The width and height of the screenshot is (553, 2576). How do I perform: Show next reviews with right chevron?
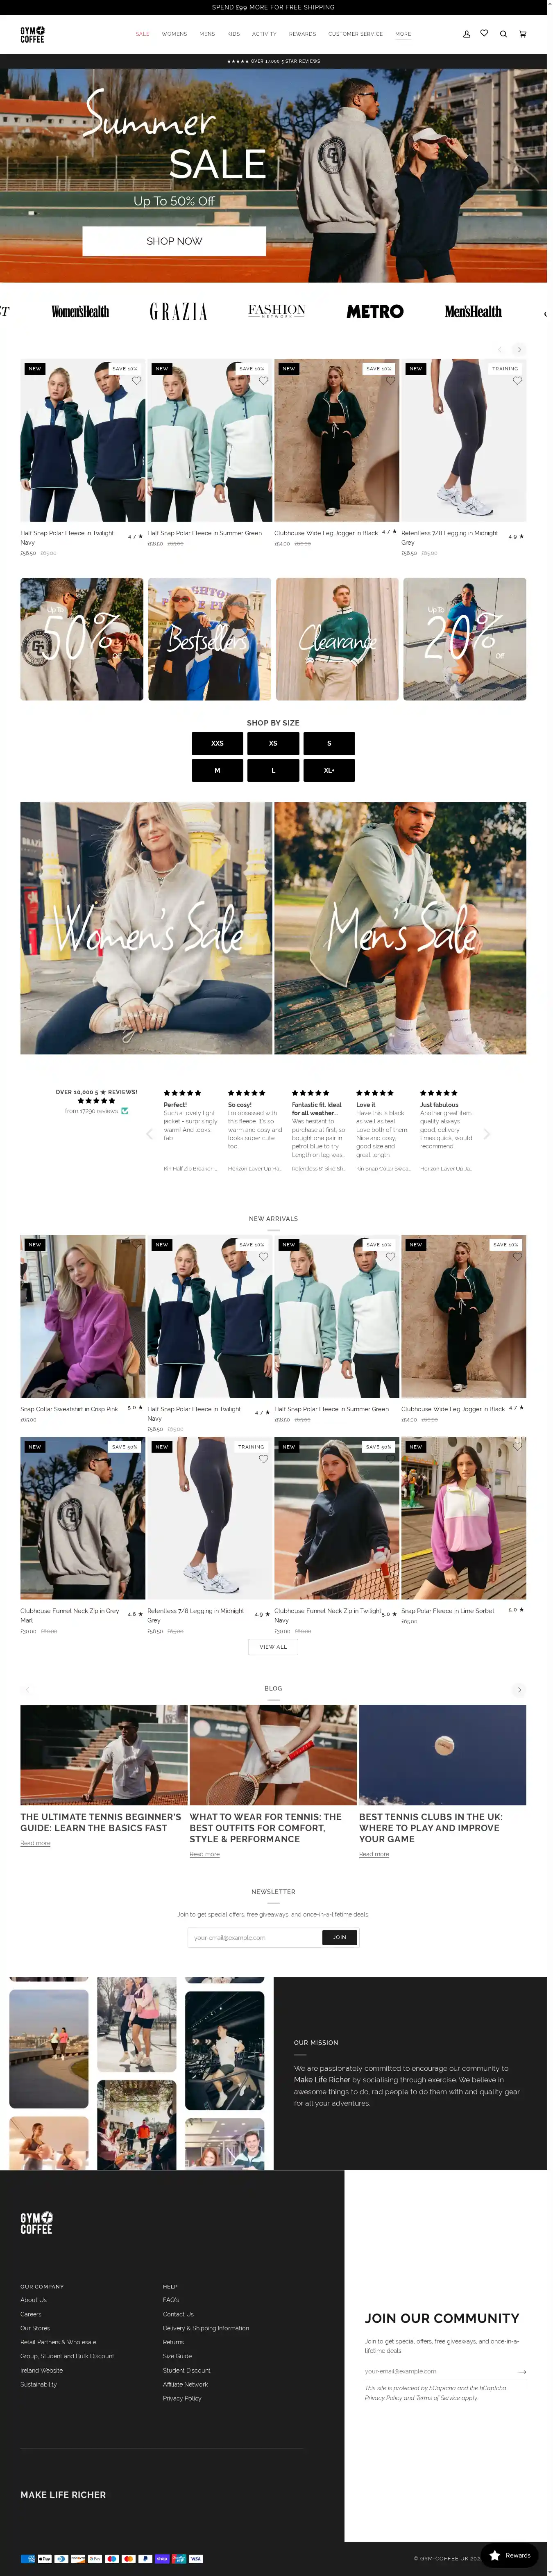point(486,1133)
